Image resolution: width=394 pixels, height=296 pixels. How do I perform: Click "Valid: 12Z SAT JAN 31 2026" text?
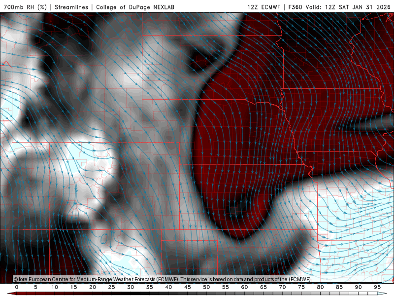click(x=348, y=7)
